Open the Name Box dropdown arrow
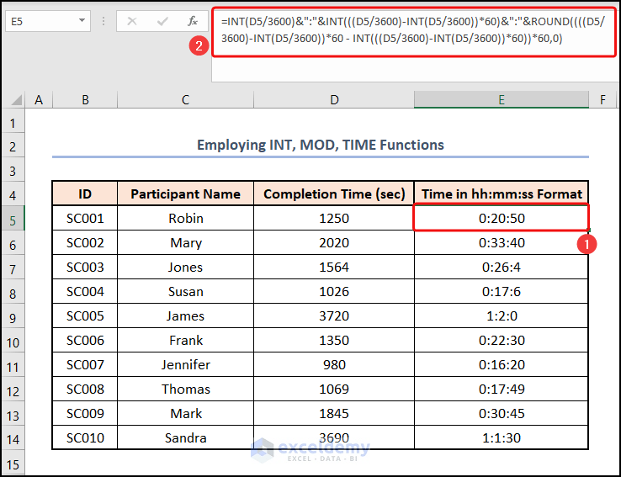This screenshot has width=621, height=477. point(82,20)
